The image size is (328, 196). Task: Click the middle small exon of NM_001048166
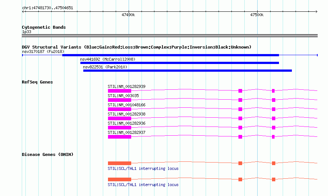(x=240, y=109)
